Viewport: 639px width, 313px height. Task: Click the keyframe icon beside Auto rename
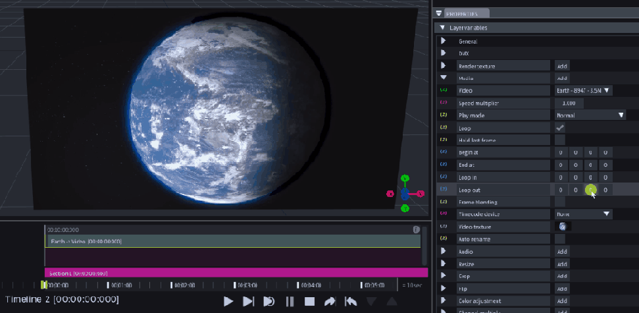point(444,239)
